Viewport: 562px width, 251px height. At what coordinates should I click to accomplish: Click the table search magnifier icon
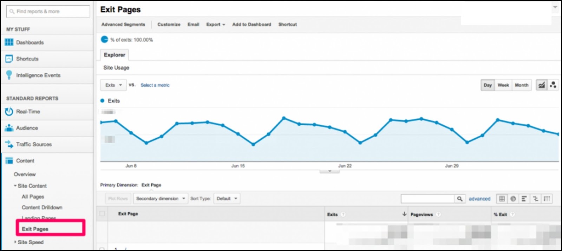(460, 199)
